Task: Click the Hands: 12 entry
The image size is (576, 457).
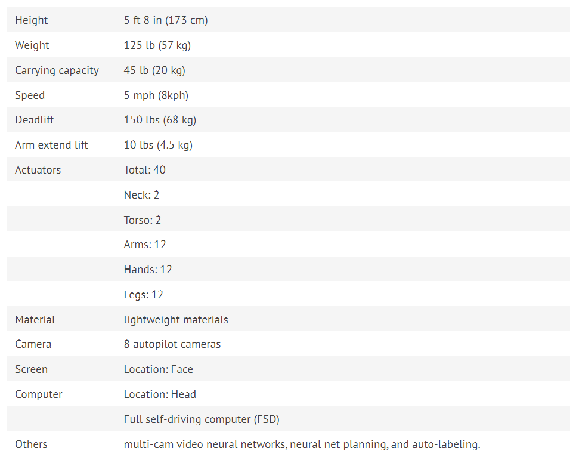Action: pos(148,270)
